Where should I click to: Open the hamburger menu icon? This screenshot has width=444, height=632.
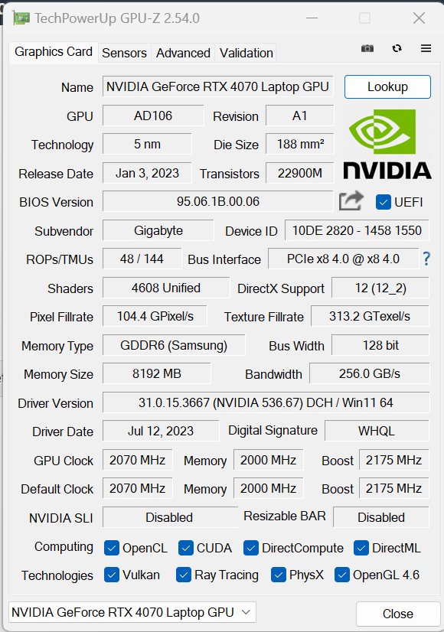point(426,48)
